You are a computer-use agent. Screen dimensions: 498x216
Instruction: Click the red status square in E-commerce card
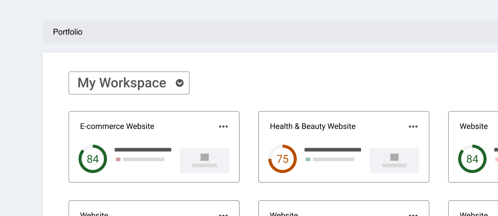pyautogui.click(x=118, y=160)
